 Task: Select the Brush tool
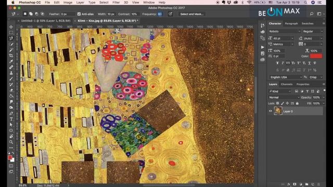[11, 78]
